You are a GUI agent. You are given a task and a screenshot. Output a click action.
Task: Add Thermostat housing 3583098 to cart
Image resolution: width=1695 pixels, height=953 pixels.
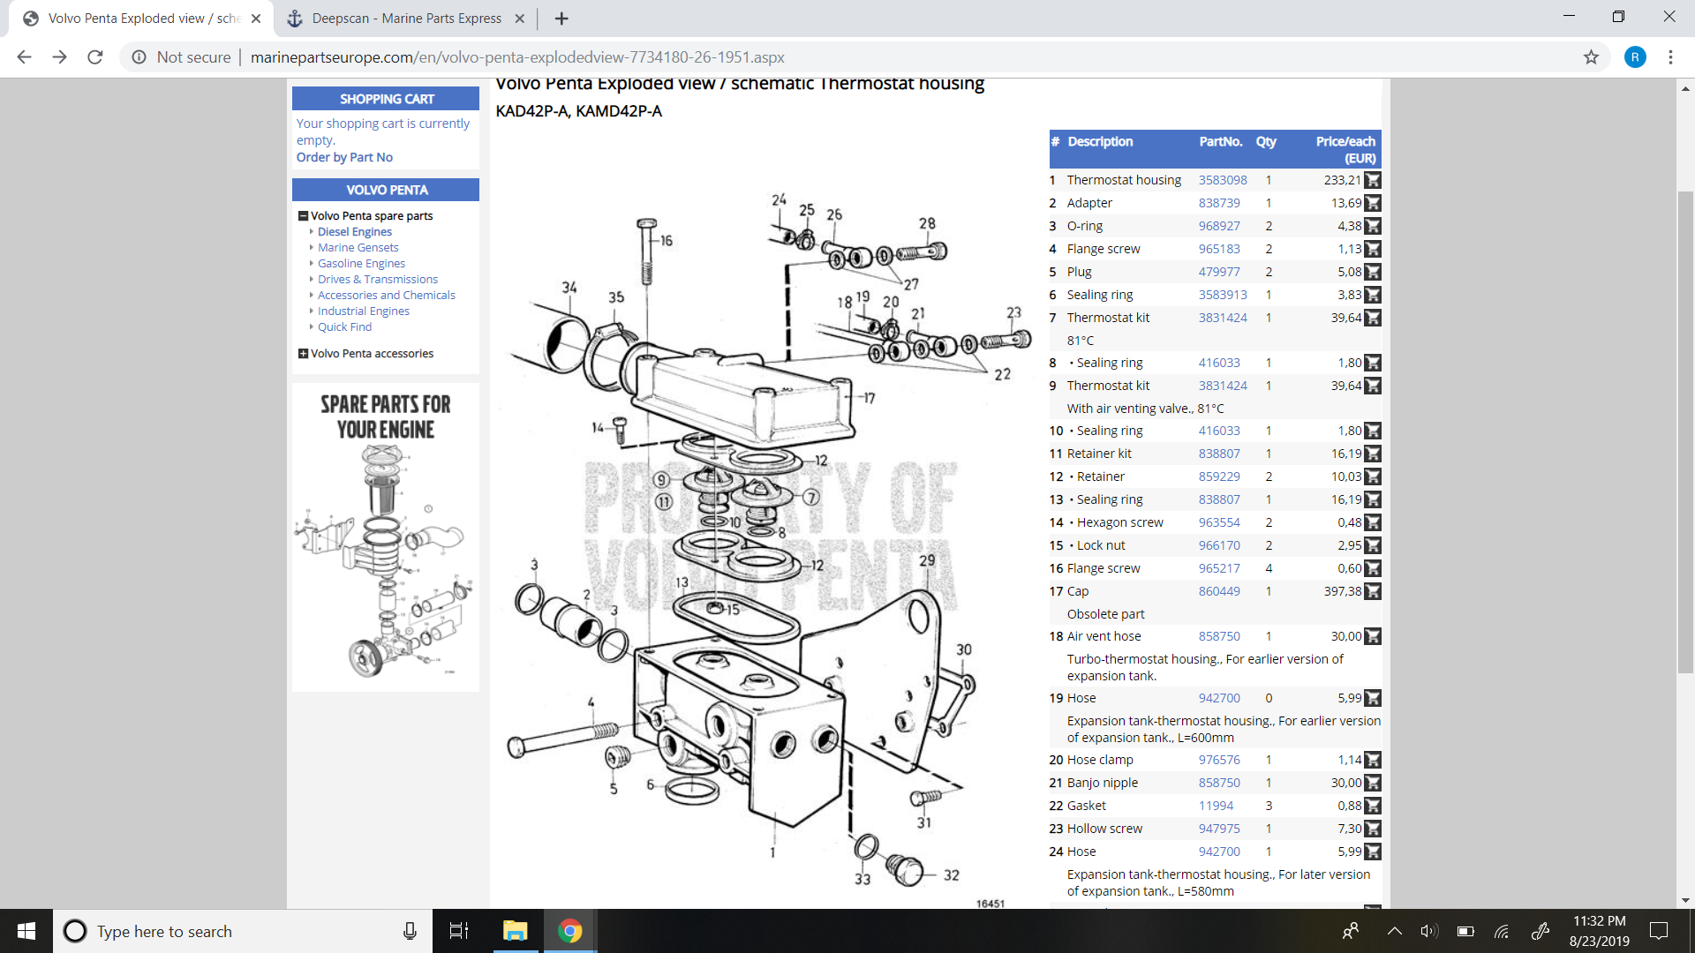(1373, 180)
